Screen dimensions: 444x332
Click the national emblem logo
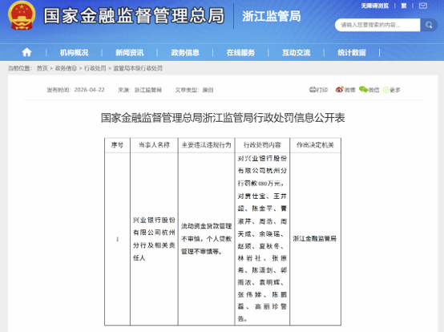coord(22,15)
